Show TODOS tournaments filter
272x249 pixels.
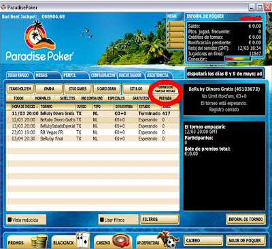coord(18,98)
